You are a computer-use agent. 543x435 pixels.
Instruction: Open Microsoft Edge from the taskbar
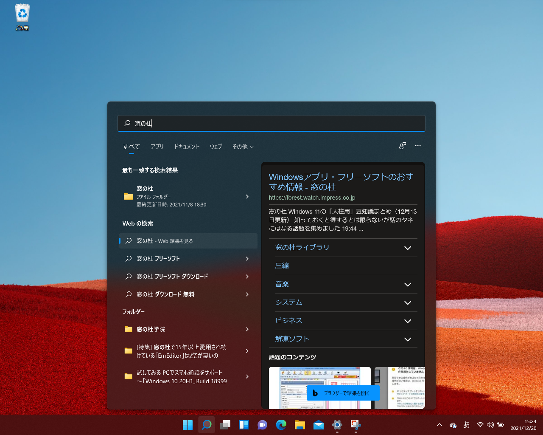281,424
